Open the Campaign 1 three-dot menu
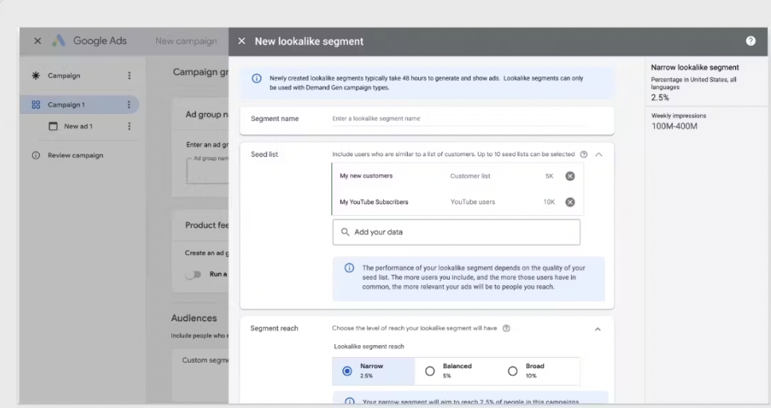771x408 pixels. [129, 105]
